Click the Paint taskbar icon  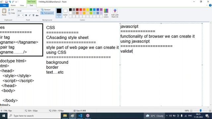(73, 116)
